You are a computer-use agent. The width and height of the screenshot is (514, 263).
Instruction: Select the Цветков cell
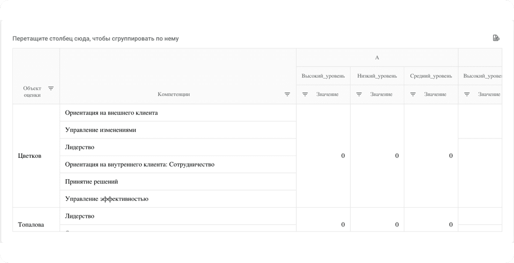[36, 156]
